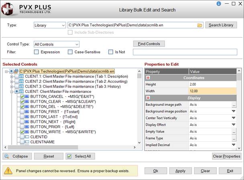
Task: Collapse the CLIENT: Client Master File maintenance node
Action: pos(12,92)
